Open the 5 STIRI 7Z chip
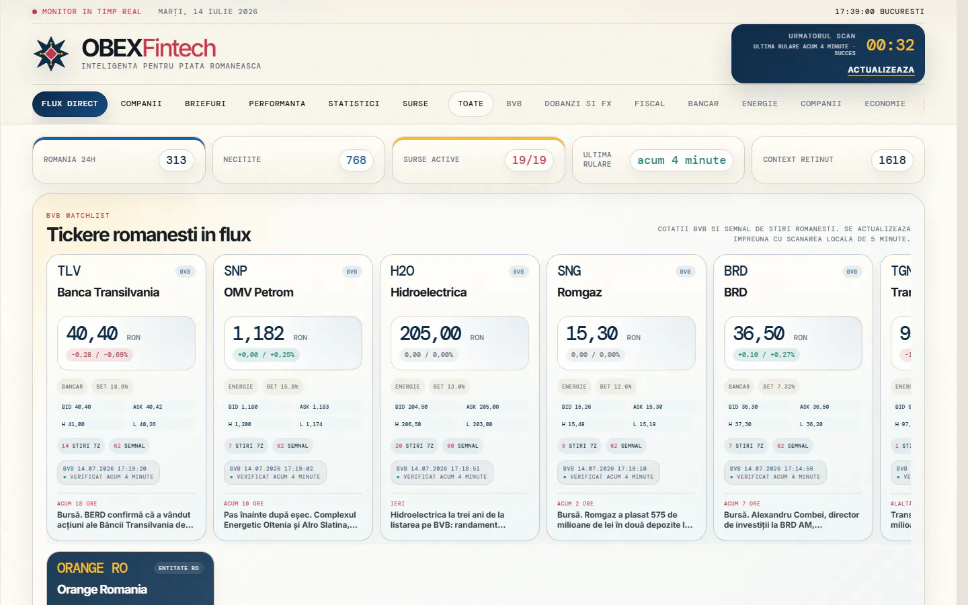Screen dimensions: 968x605 579,446
